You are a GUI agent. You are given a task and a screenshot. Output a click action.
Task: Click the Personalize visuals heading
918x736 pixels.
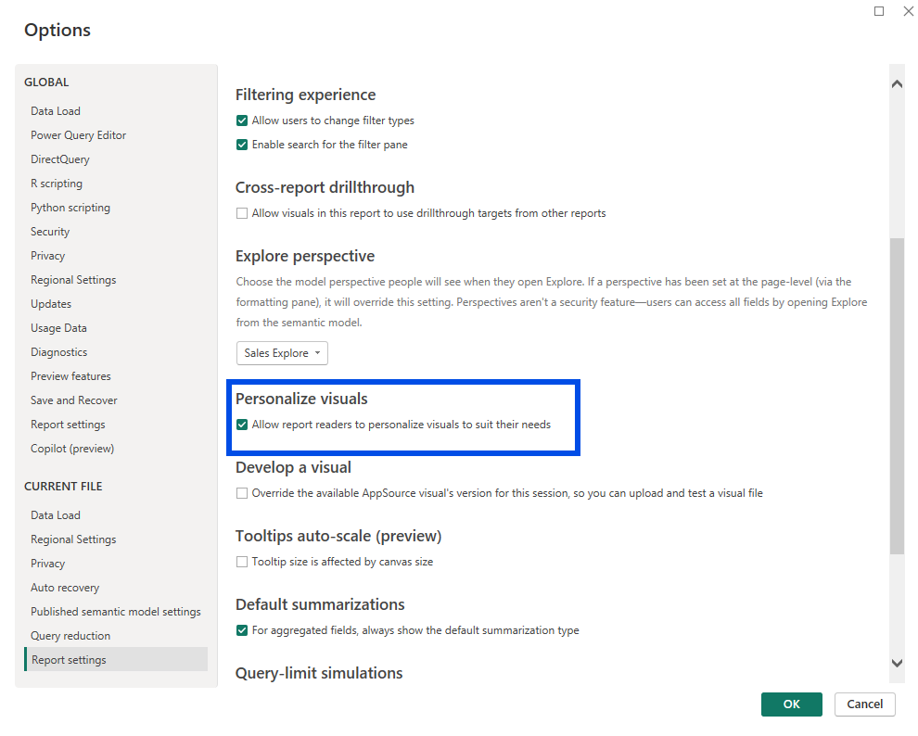(301, 399)
